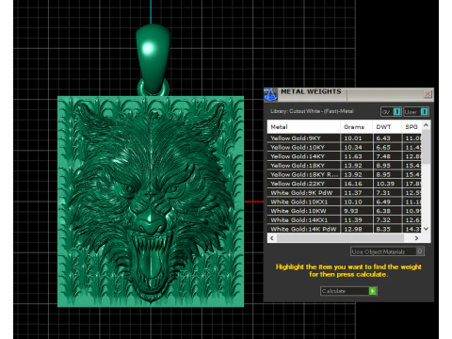Click the horizontal scrollbar thumb under the table
452x339 pixels.
(340, 238)
